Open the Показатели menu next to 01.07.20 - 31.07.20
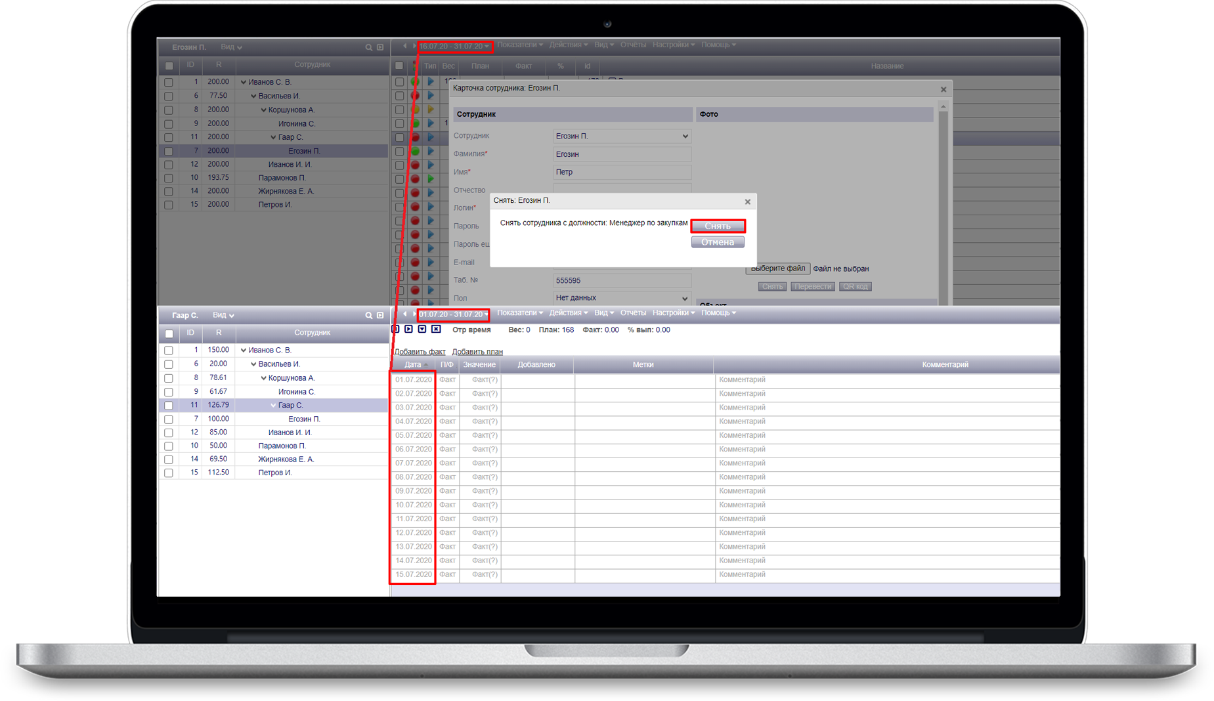1214x701 pixels. [x=519, y=313]
